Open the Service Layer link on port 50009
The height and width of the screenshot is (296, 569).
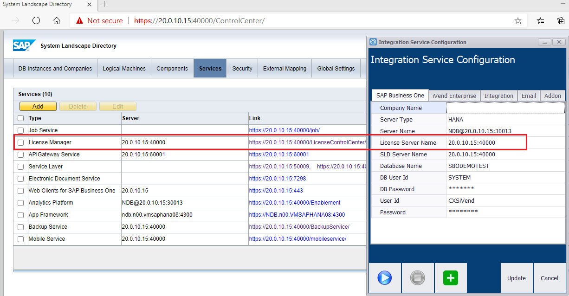[x=280, y=167]
